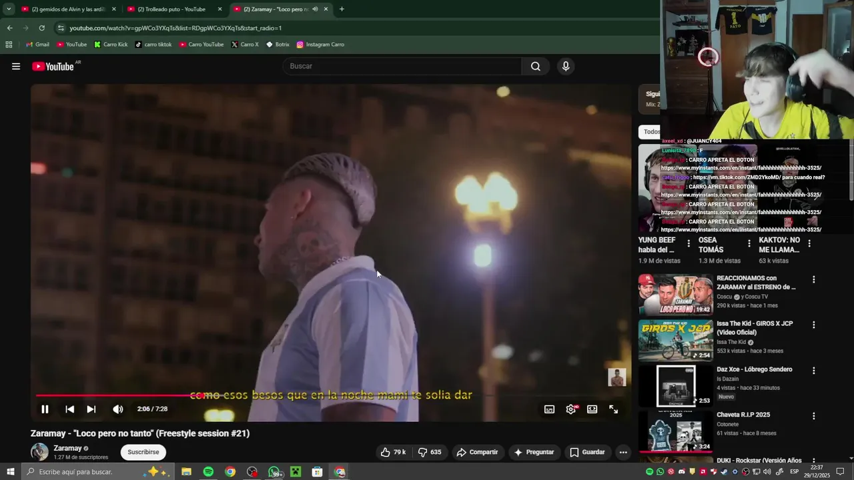Skip to the next video

pyautogui.click(x=91, y=409)
